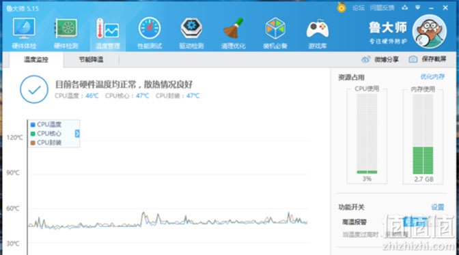Open the 驱动检测 driver detection icon

click(x=191, y=33)
